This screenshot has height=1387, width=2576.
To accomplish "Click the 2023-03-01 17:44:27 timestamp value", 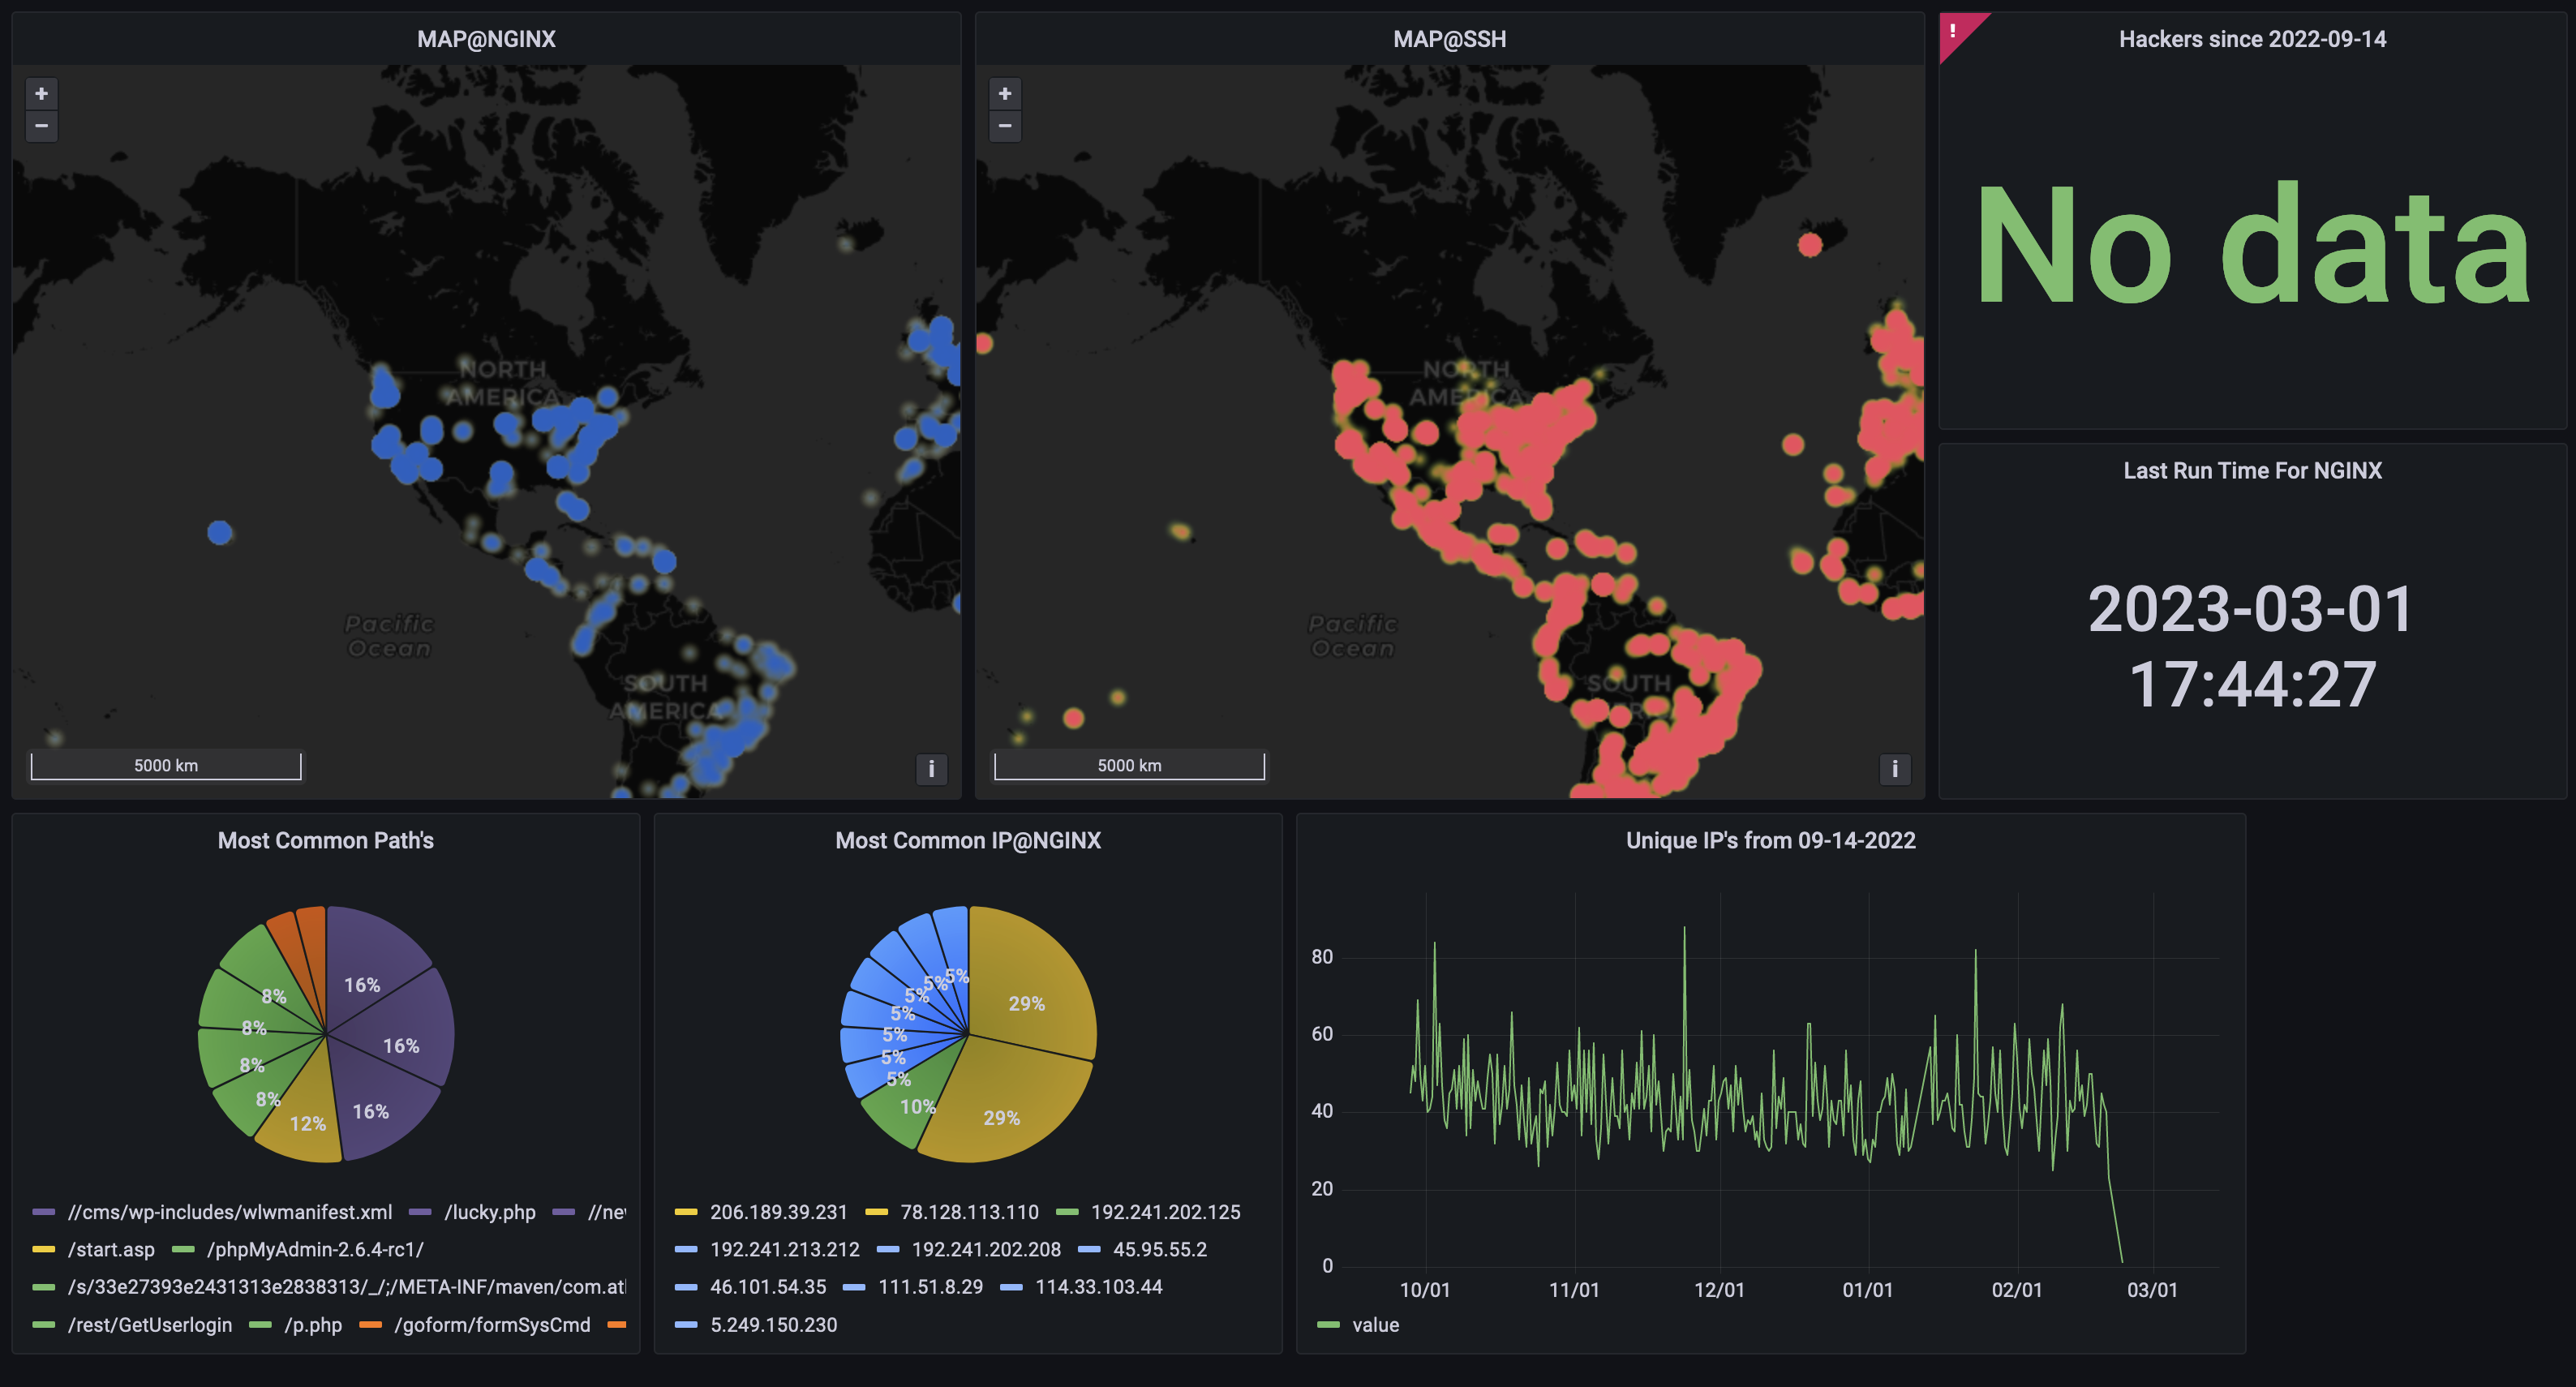I will pos(2252,646).
